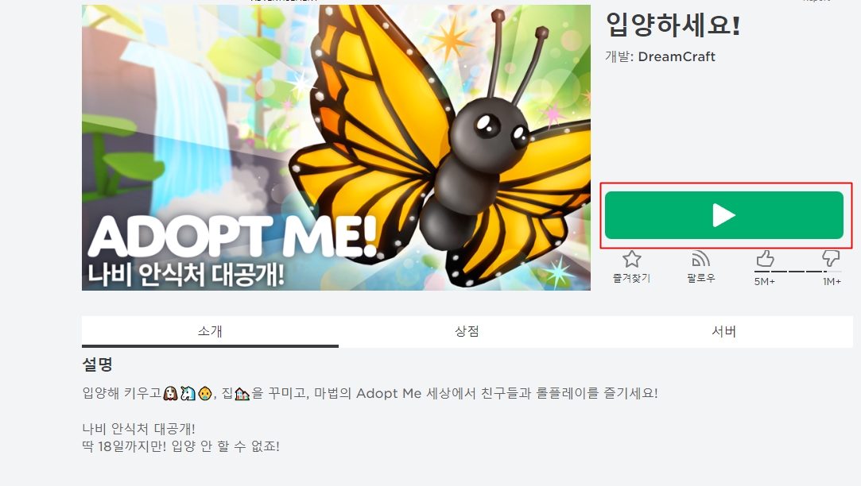
Task: Open the 상점 tab
Action: tap(467, 331)
